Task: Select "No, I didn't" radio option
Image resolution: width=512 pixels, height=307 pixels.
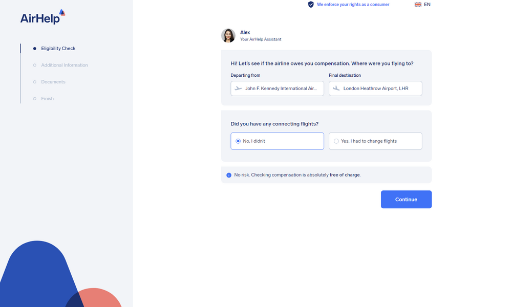Action: tap(238, 141)
